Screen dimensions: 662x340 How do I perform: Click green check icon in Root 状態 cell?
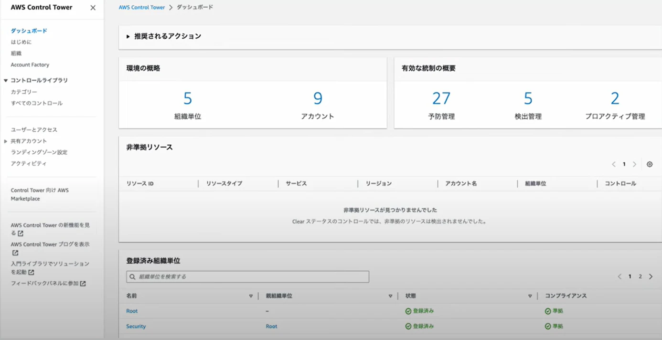pos(408,311)
